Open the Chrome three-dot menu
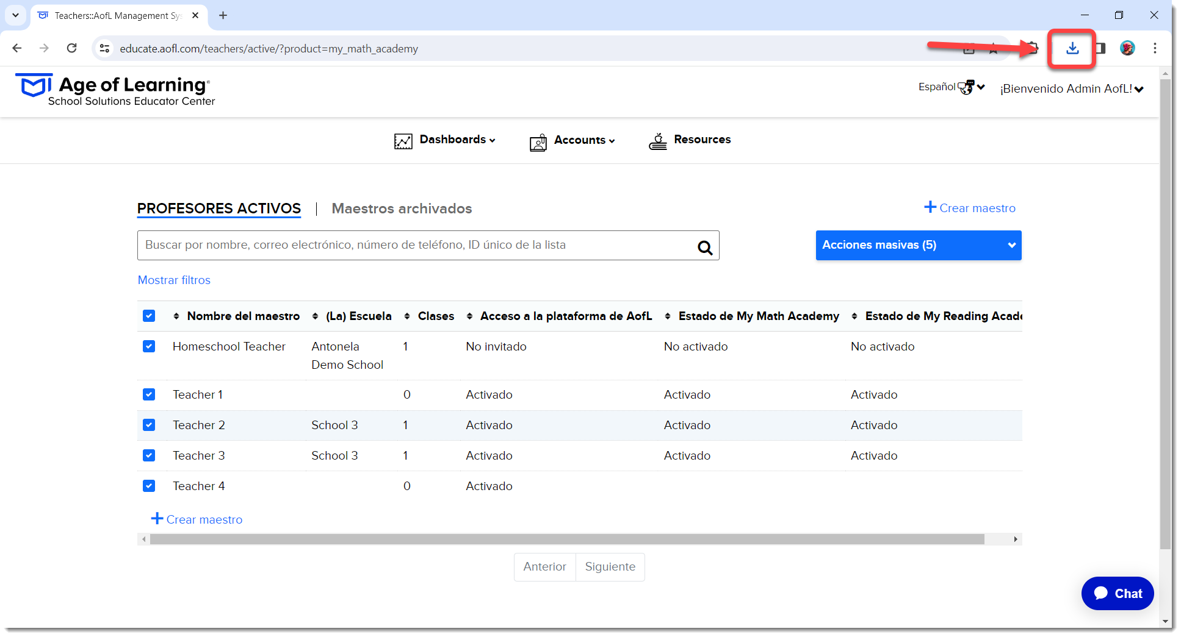Image resolution: width=1181 pixels, height=637 pixels. click(1155, 48)
